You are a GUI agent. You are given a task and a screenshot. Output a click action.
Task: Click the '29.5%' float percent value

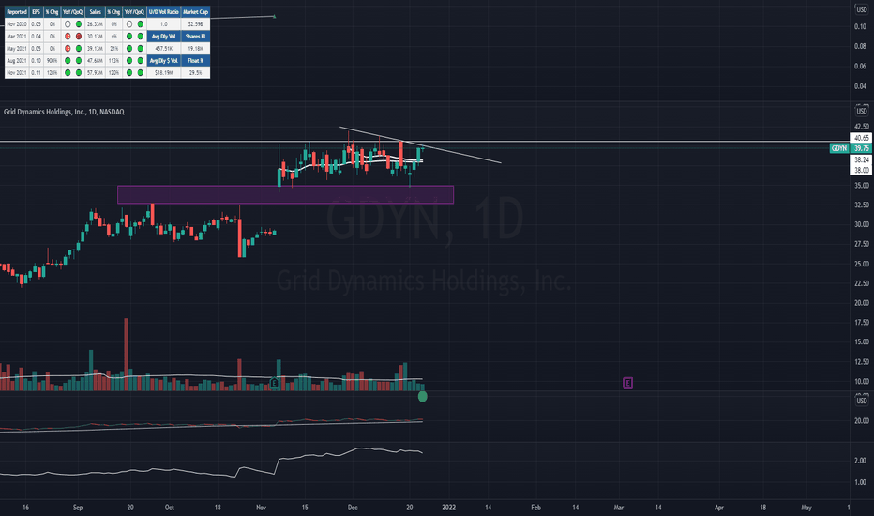196,72
